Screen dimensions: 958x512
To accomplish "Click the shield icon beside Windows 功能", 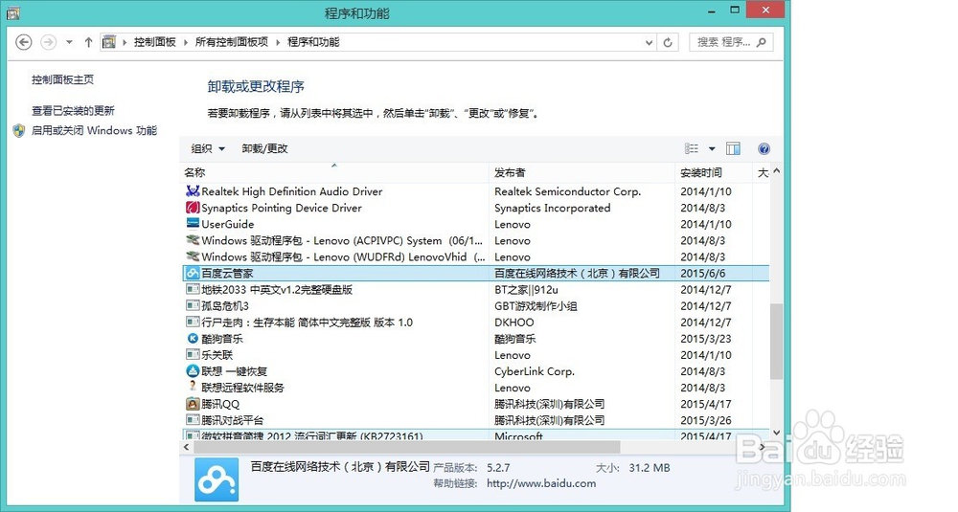I will (x=19, y=130).
